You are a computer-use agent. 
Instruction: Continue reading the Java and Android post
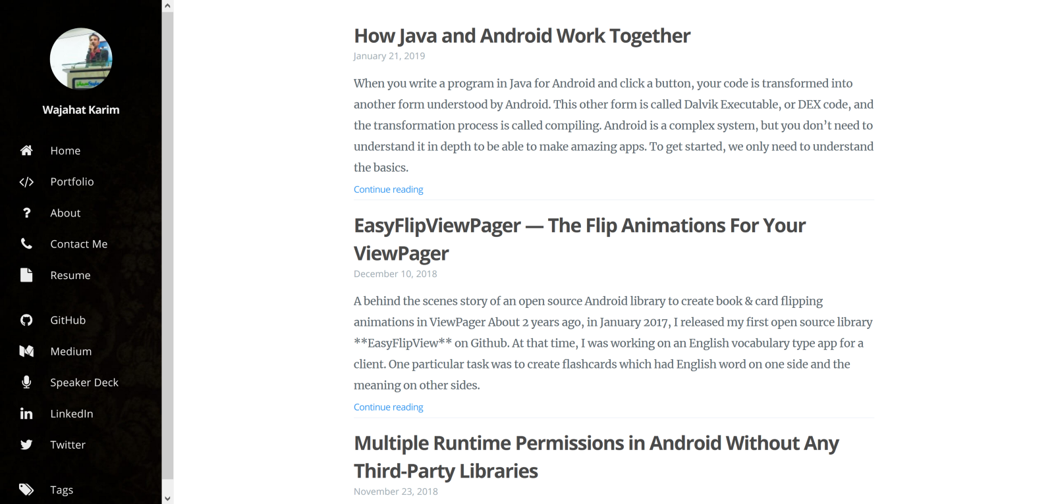click(388, 189)
